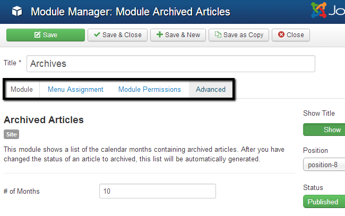Go to the Module Permissions tab

150,89
